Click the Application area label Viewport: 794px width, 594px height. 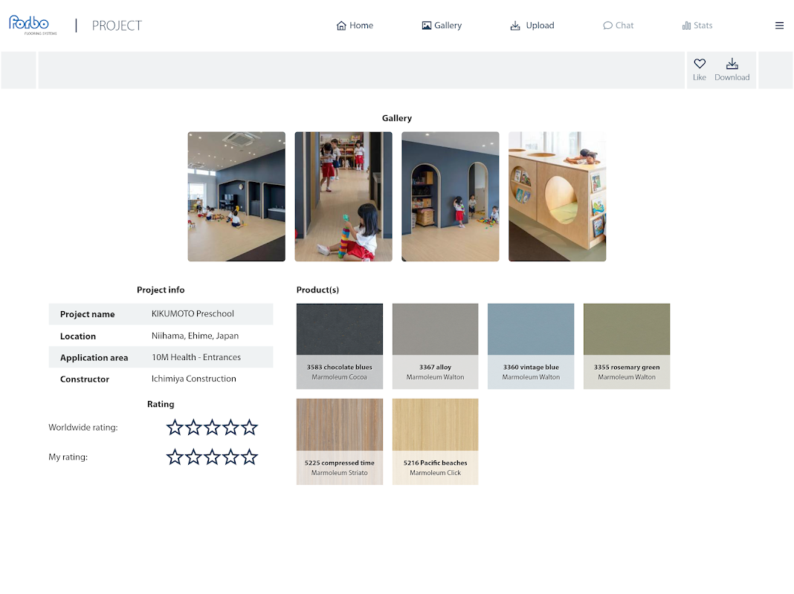click(94, 357)
